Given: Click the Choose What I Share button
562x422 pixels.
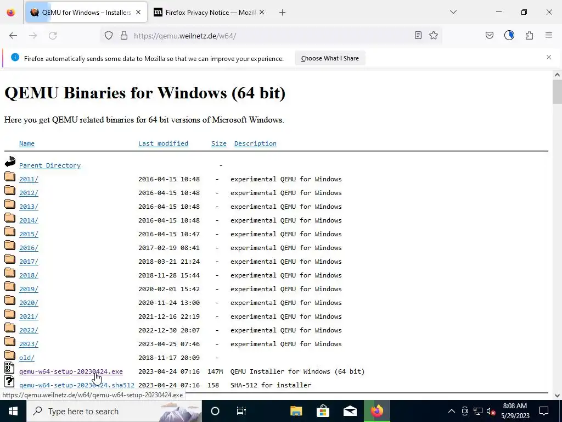Looking at the screenshot, I should tap(330, 58).
